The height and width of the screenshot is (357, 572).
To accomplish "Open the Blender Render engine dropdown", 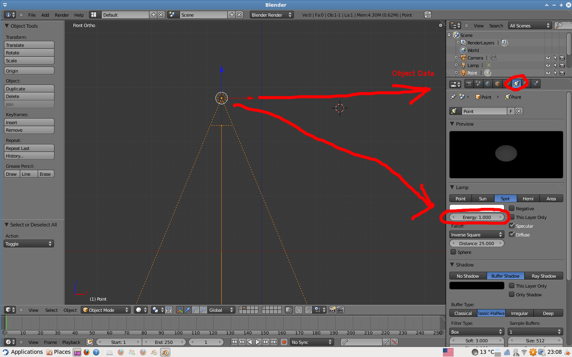I will (x=272, y=15).
